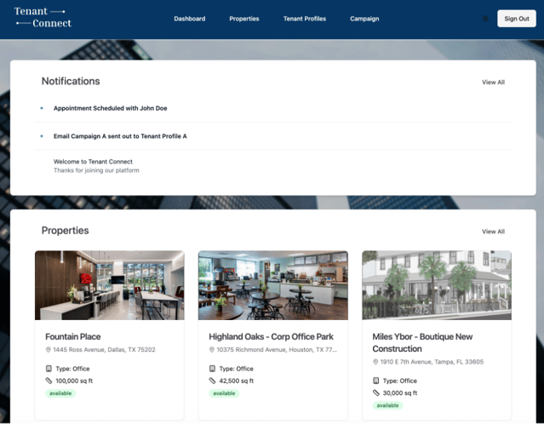Click Type: Office on Miles Ybor card
544x424 pixels.
[x=400, y=381]
